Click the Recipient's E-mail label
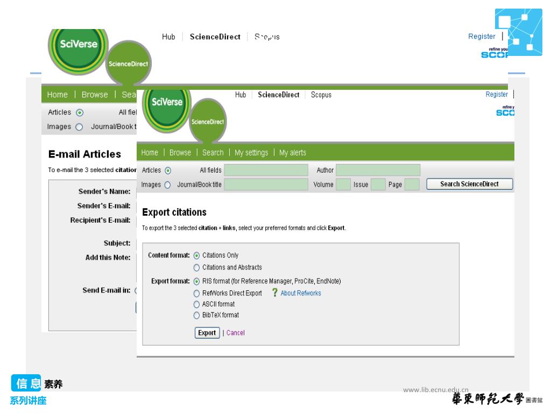 pyautogui.click(x=100, y=220)
